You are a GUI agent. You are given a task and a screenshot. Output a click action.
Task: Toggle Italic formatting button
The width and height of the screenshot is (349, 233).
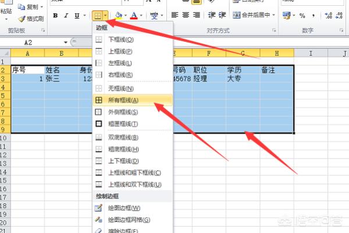[66, 15]
